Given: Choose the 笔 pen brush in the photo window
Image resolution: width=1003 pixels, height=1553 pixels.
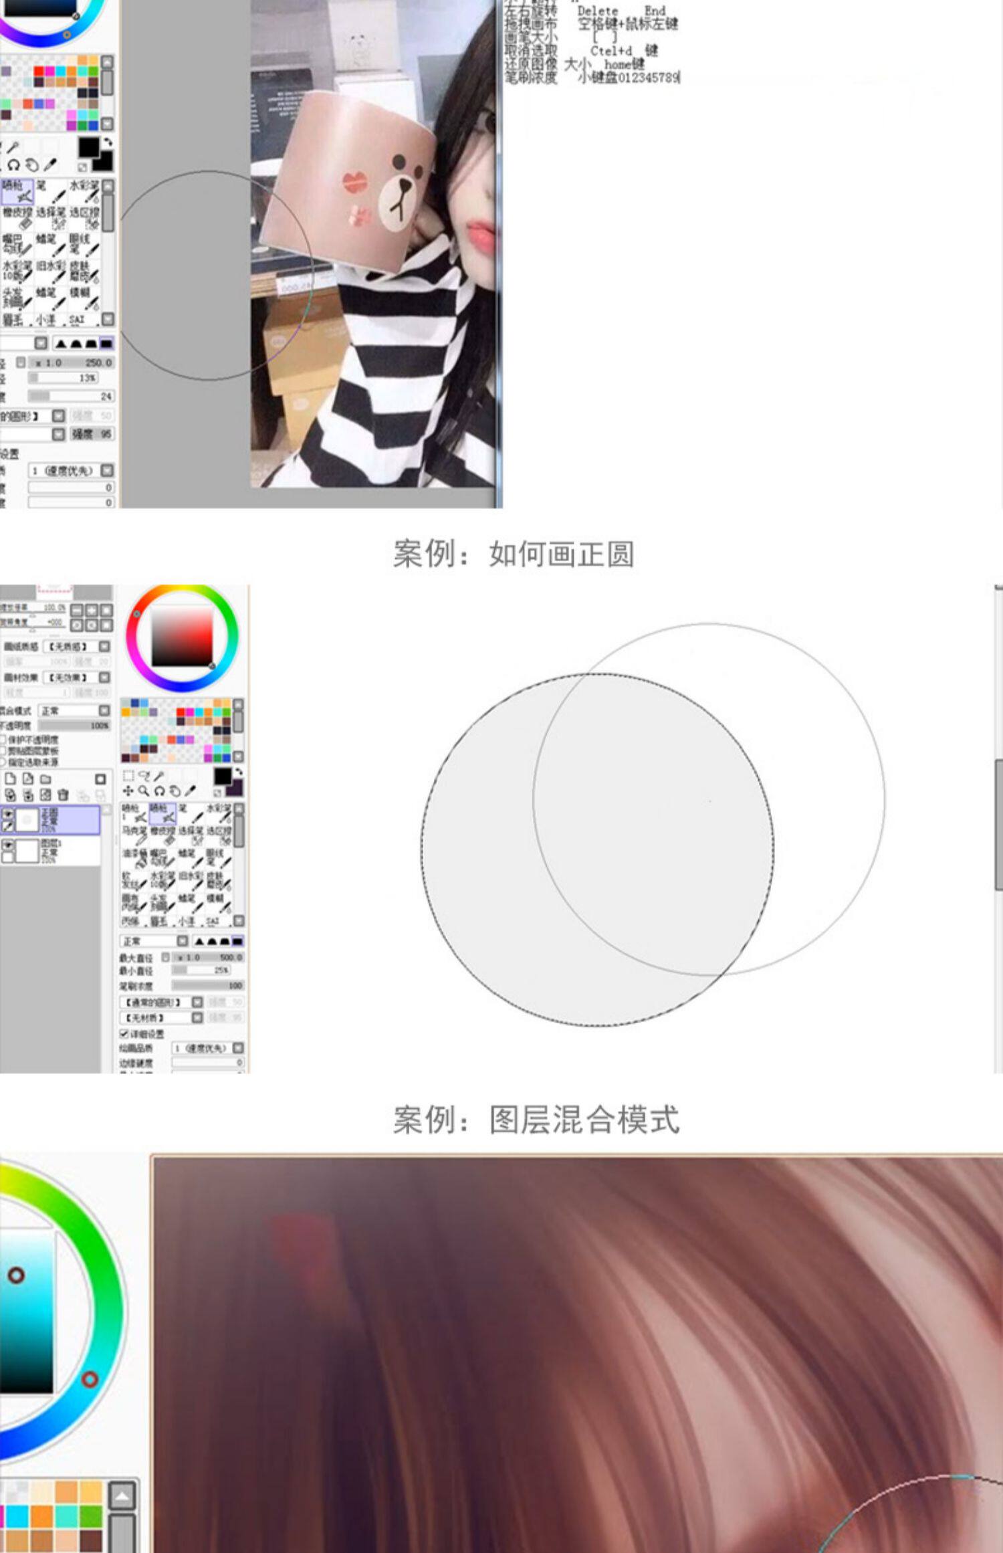Looking at the screenshot, I should tap(51, 191).
